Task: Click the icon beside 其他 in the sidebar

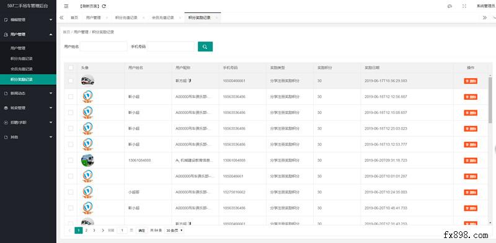Action: click(6, 137)
